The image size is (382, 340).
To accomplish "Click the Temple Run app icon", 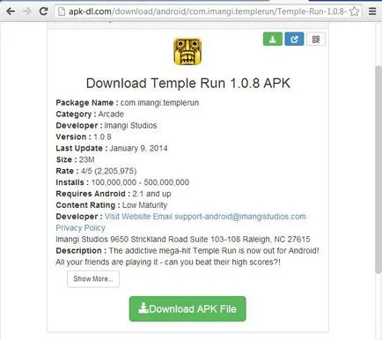I will click(187, 51).
